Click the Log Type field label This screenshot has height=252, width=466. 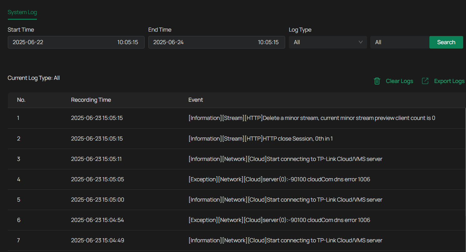[300, 30]
